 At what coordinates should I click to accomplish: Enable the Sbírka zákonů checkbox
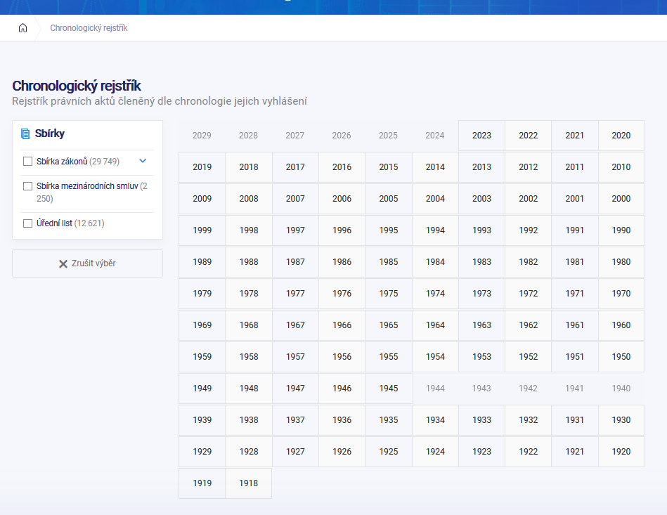(28, 162)
